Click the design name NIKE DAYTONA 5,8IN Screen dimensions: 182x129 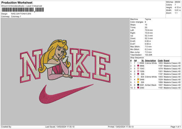tap(21, 14)
